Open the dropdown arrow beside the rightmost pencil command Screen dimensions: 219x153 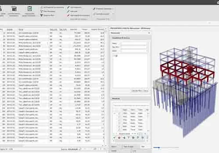click(113, 9)
